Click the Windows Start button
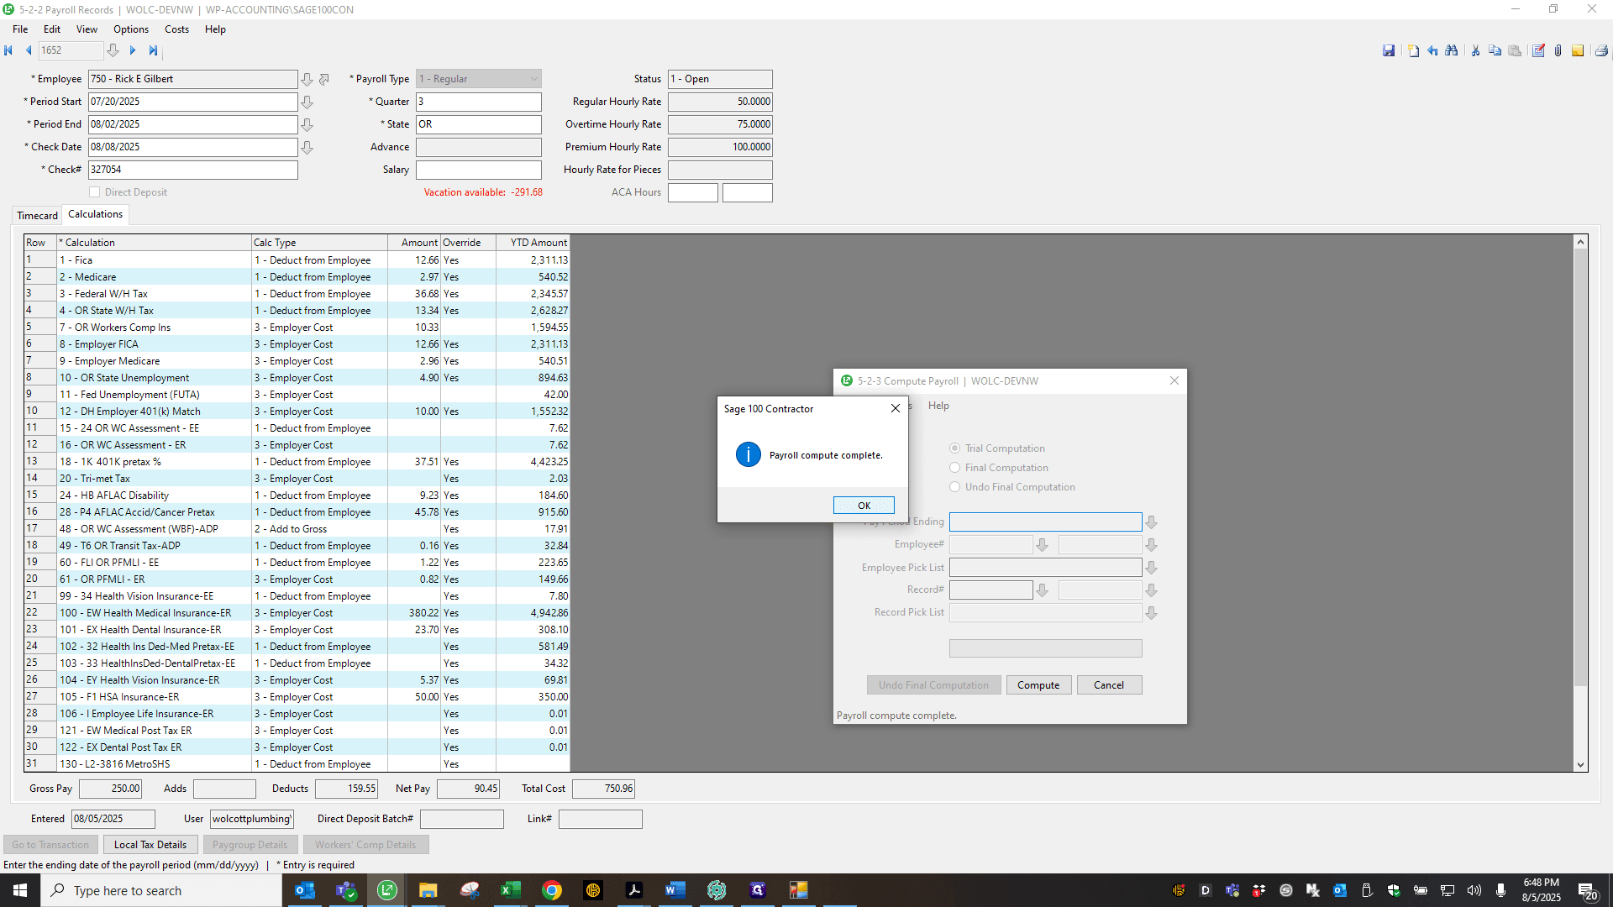 tap(20, 890)
